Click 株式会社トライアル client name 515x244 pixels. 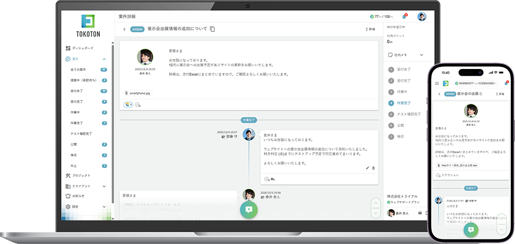tap(402, 196)
